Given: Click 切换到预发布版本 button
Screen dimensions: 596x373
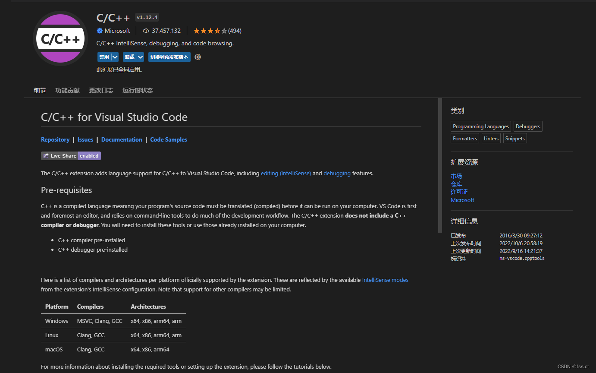Looking at the screenshot, I should point(169,57).
